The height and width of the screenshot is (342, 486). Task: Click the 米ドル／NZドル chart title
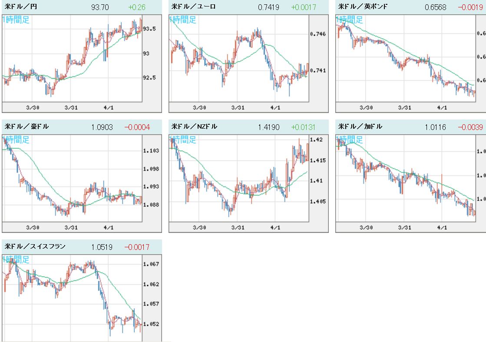pyautogui.click(x=195, y=127)
